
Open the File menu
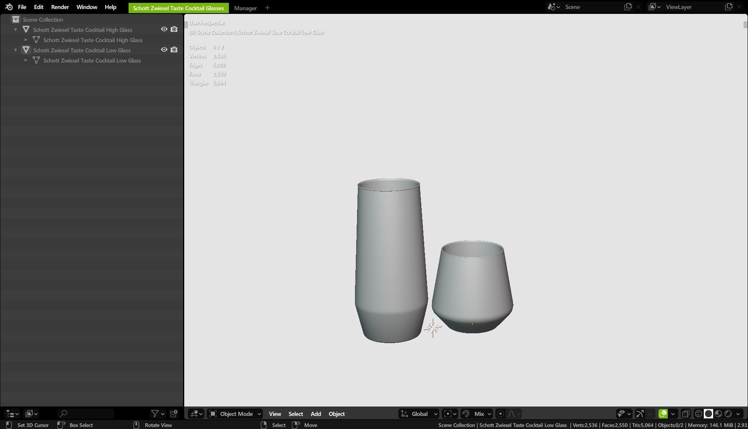point(22,7)
